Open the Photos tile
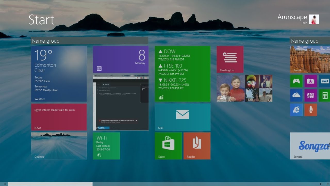The image size is (330, 186). 121,103
